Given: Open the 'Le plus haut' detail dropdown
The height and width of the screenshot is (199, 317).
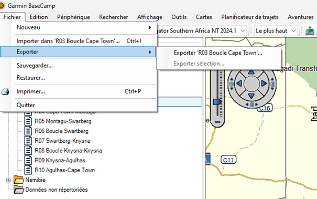Looking at the screenshot, I should (x=276, y=31).
